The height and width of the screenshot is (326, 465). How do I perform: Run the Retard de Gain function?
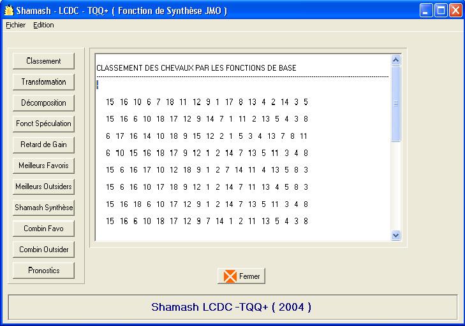(x=43, y=145)
